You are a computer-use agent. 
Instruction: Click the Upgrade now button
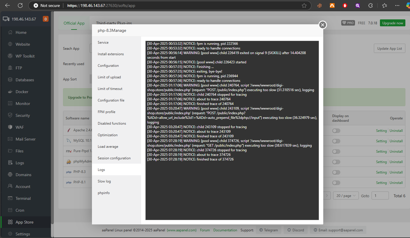(392, 23)
